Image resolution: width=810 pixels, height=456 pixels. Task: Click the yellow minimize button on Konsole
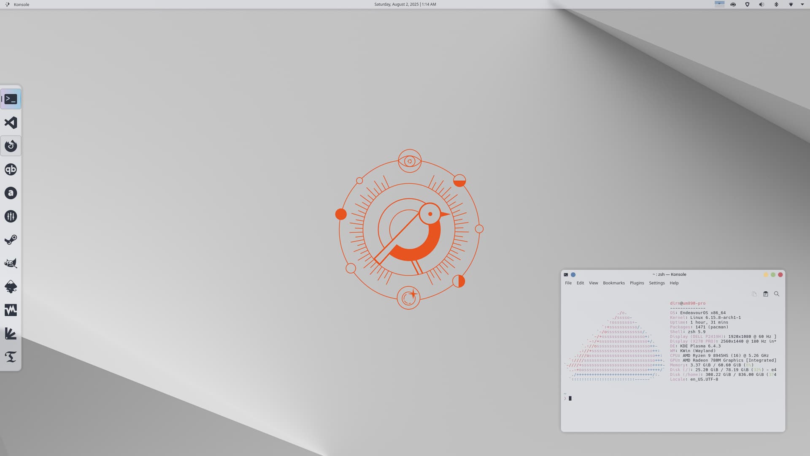coord(766,274)
